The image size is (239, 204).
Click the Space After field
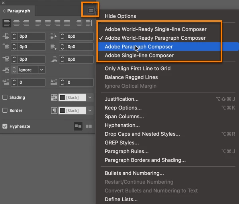pos(80,59)
